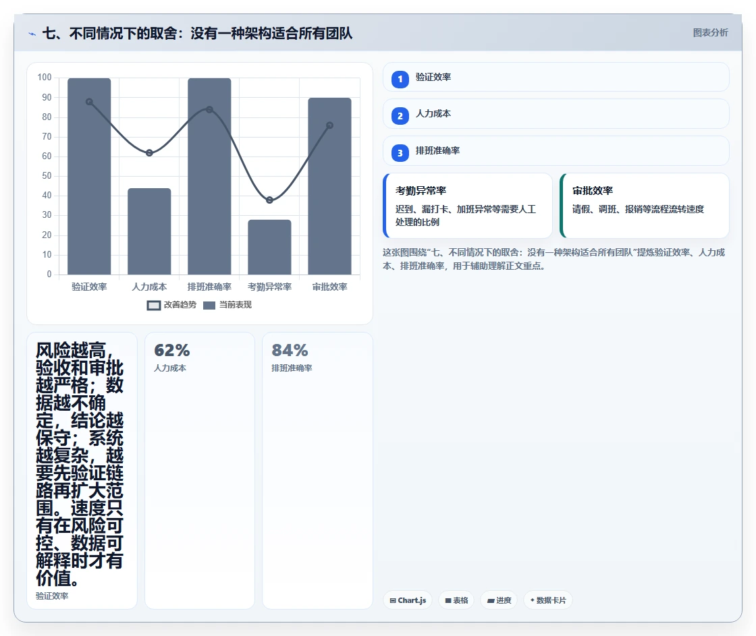Screen dimensions: 756x636
Task: Click the number 3 badge beside 排班准确率
Action: click(x=400, y=152)
